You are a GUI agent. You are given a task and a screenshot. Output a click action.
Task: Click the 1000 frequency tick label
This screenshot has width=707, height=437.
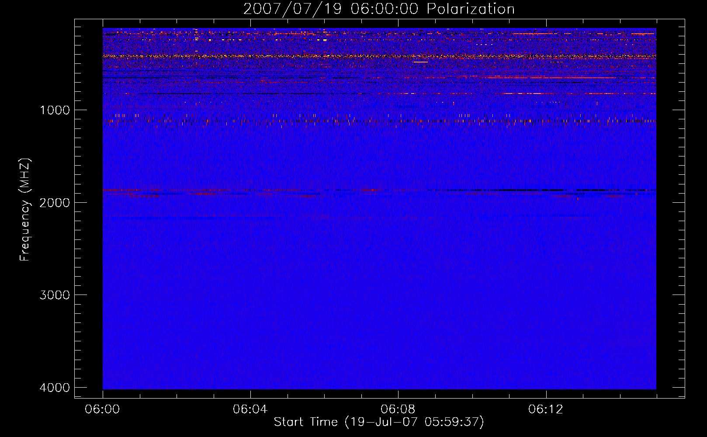tap(55, 110)
